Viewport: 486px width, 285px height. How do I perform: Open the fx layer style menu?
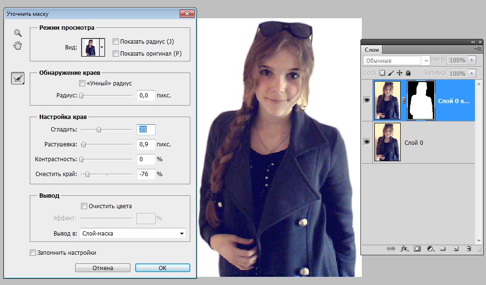(x=404, y=249)
